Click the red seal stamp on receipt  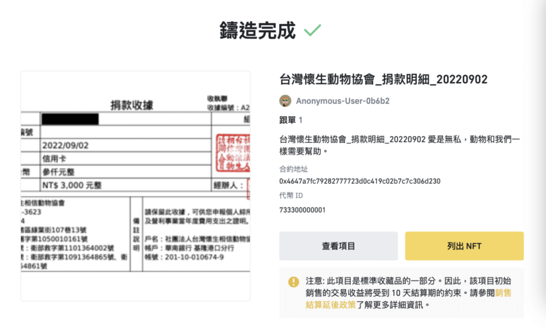(x=233, y=152)
